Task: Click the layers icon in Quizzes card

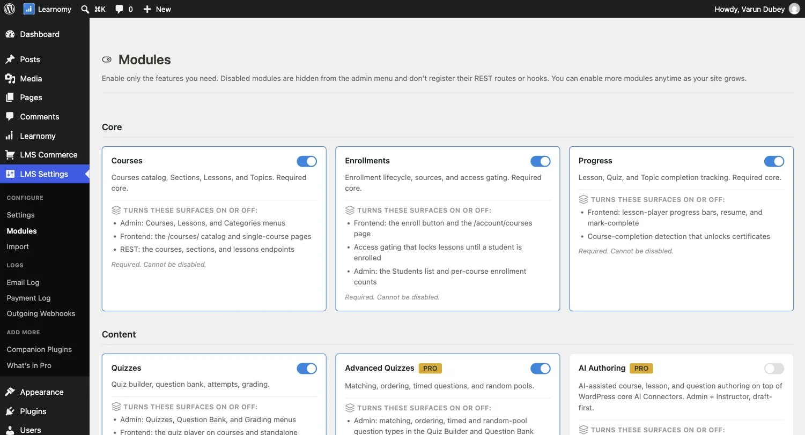Action: click(x=116, y=407)
